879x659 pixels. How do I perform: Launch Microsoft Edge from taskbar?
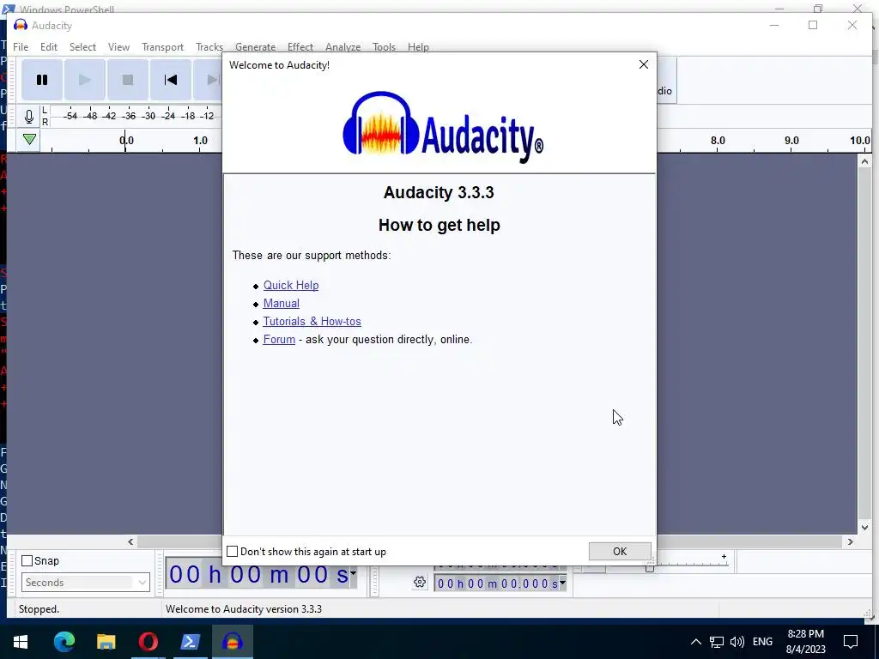point(64,642)
